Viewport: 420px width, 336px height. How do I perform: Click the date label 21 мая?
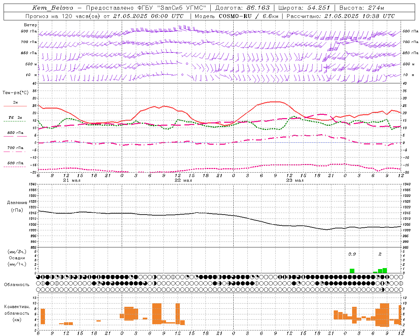pos(72,180)
